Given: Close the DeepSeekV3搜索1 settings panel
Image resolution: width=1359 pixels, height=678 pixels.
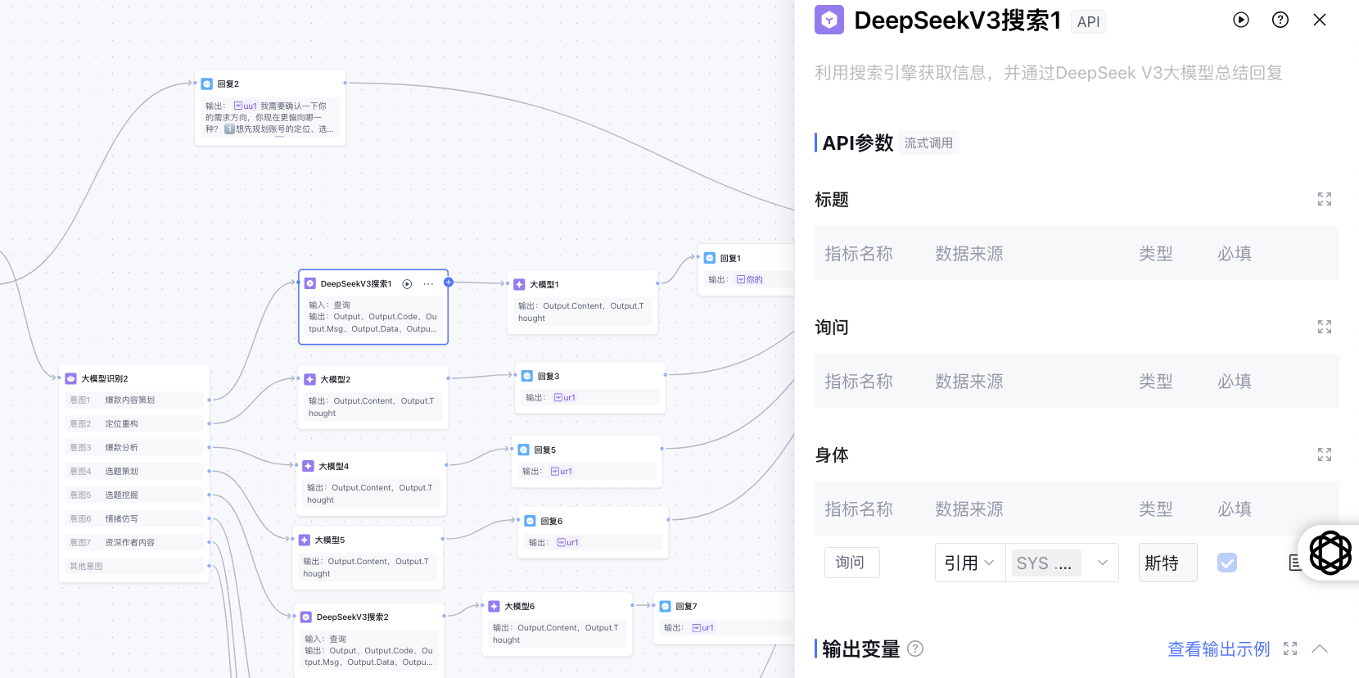Looking at the screenshot, I should click(1320, 20).
